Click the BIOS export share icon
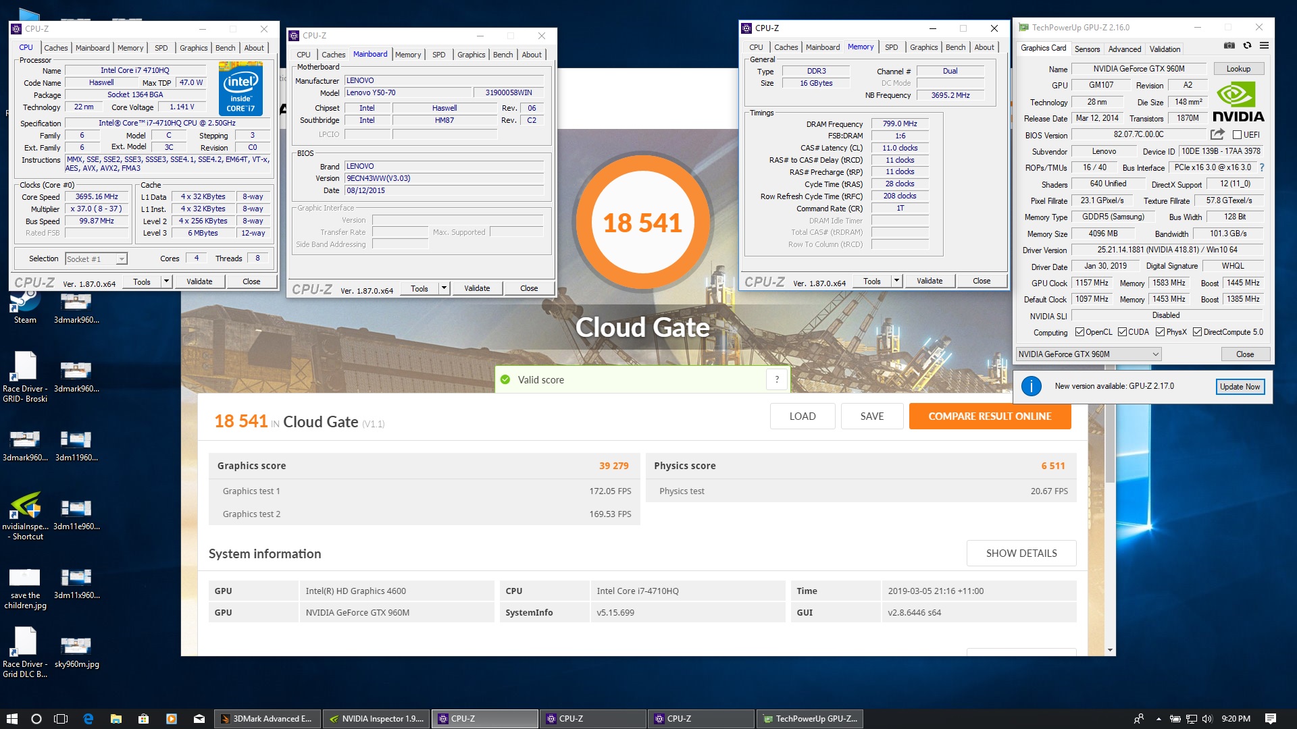 coord(1217,134)
